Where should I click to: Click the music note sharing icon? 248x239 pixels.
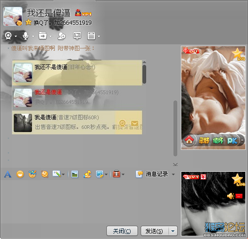[x=88, y=174]
